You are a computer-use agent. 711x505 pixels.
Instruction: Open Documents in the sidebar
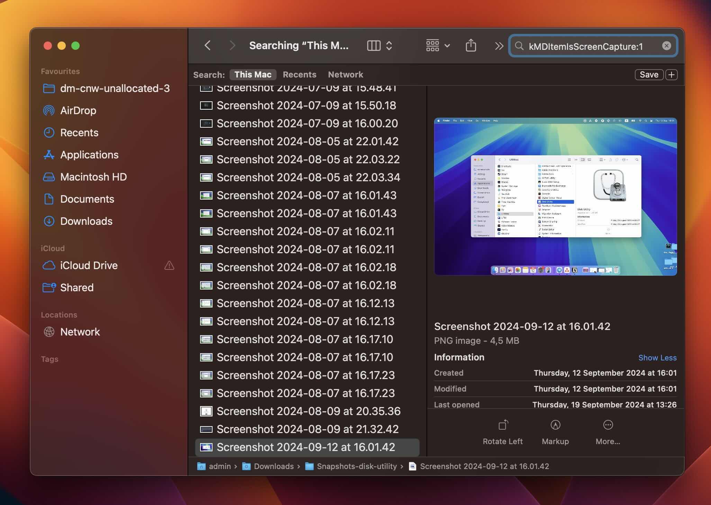(79, 199)
